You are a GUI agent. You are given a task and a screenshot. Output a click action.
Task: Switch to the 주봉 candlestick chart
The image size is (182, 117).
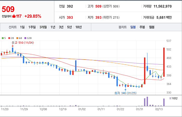142,27
